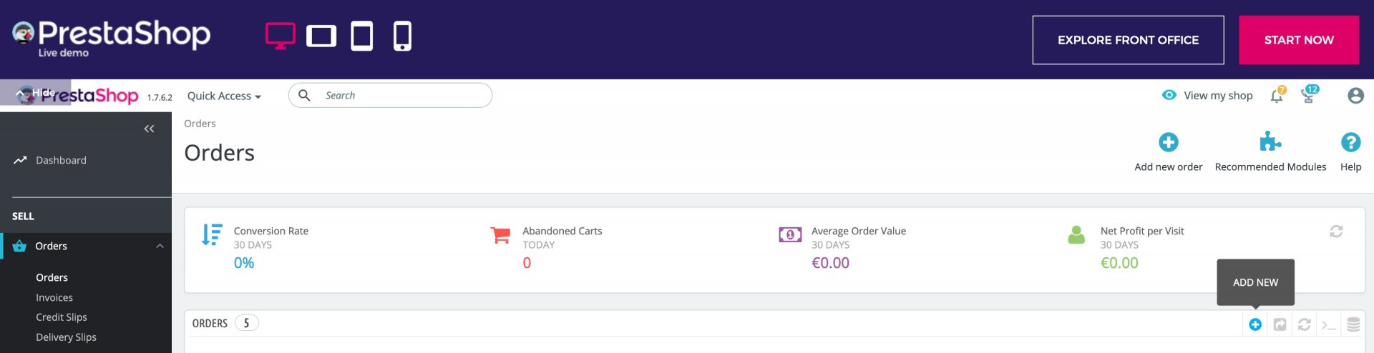This screenshot has height=353, width=1374.
Task: Refresh the KPI statistics panel
Action: coord(1335,232)
